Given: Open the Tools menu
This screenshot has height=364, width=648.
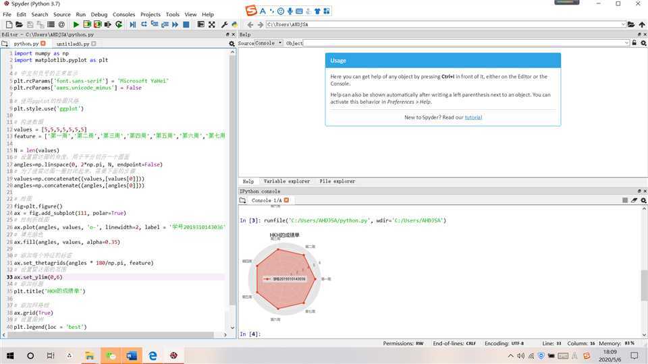Looking at the screenshot, I should pyautogui.click(x=173, y=14).
